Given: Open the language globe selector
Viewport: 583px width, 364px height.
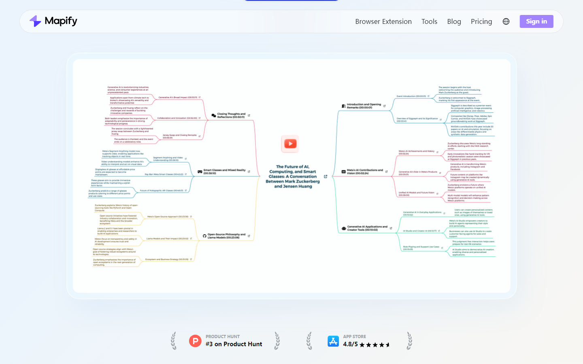Looking at the screenshot, I should [x=506, y=21].
